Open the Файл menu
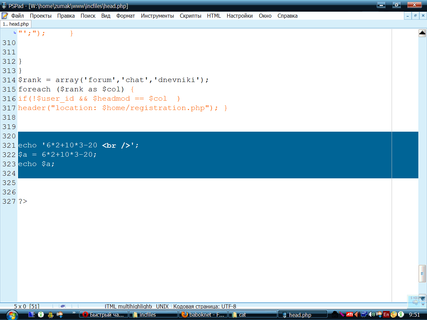The height and width of the screenshot is (320, 427). point(17,16)
